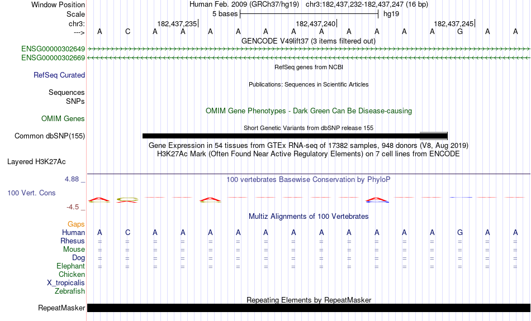Click the Window Position label
The width and height of the screenshot is (531, 321).
pos(58,4)
